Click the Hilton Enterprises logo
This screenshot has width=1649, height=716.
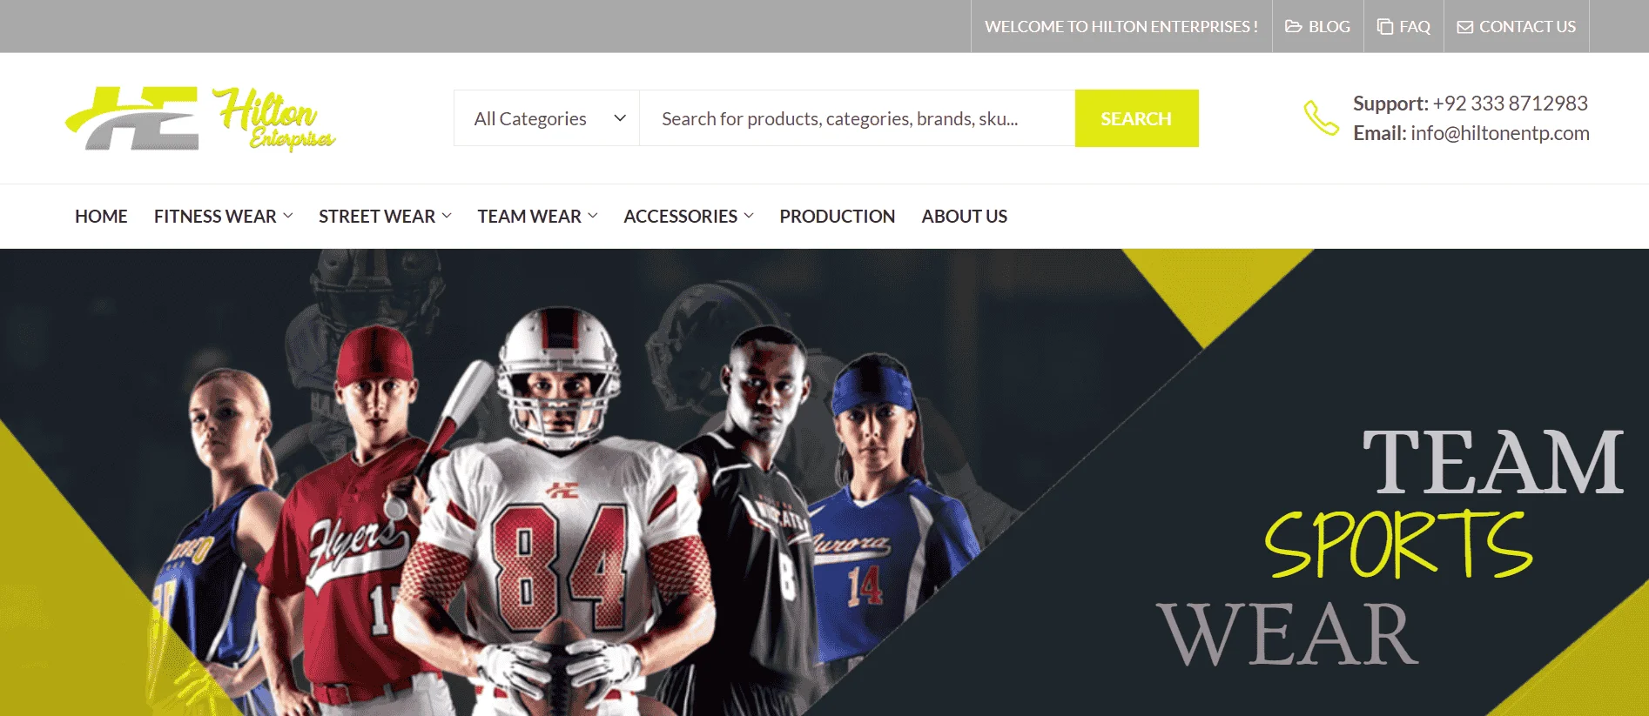pyautogui.click(x=200, y=119)
